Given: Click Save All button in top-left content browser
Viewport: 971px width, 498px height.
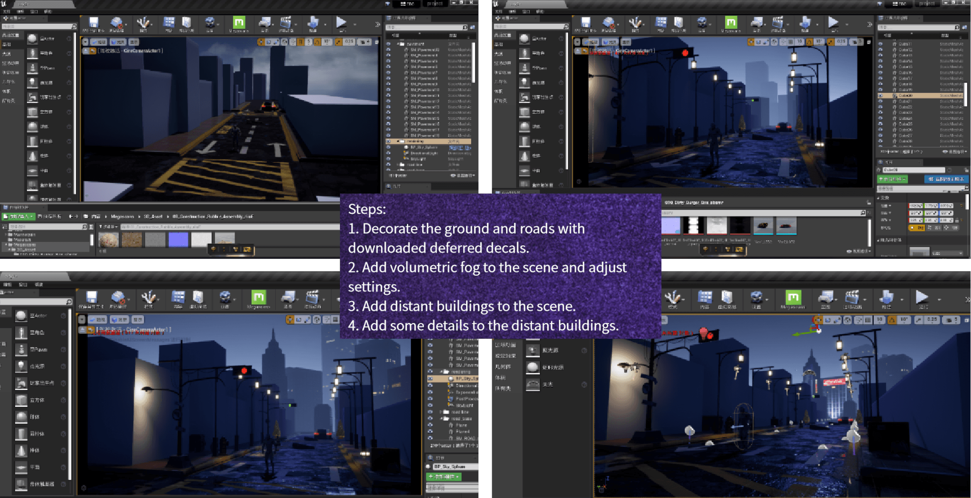Looking at the screenshot, I should click(49, 217).
